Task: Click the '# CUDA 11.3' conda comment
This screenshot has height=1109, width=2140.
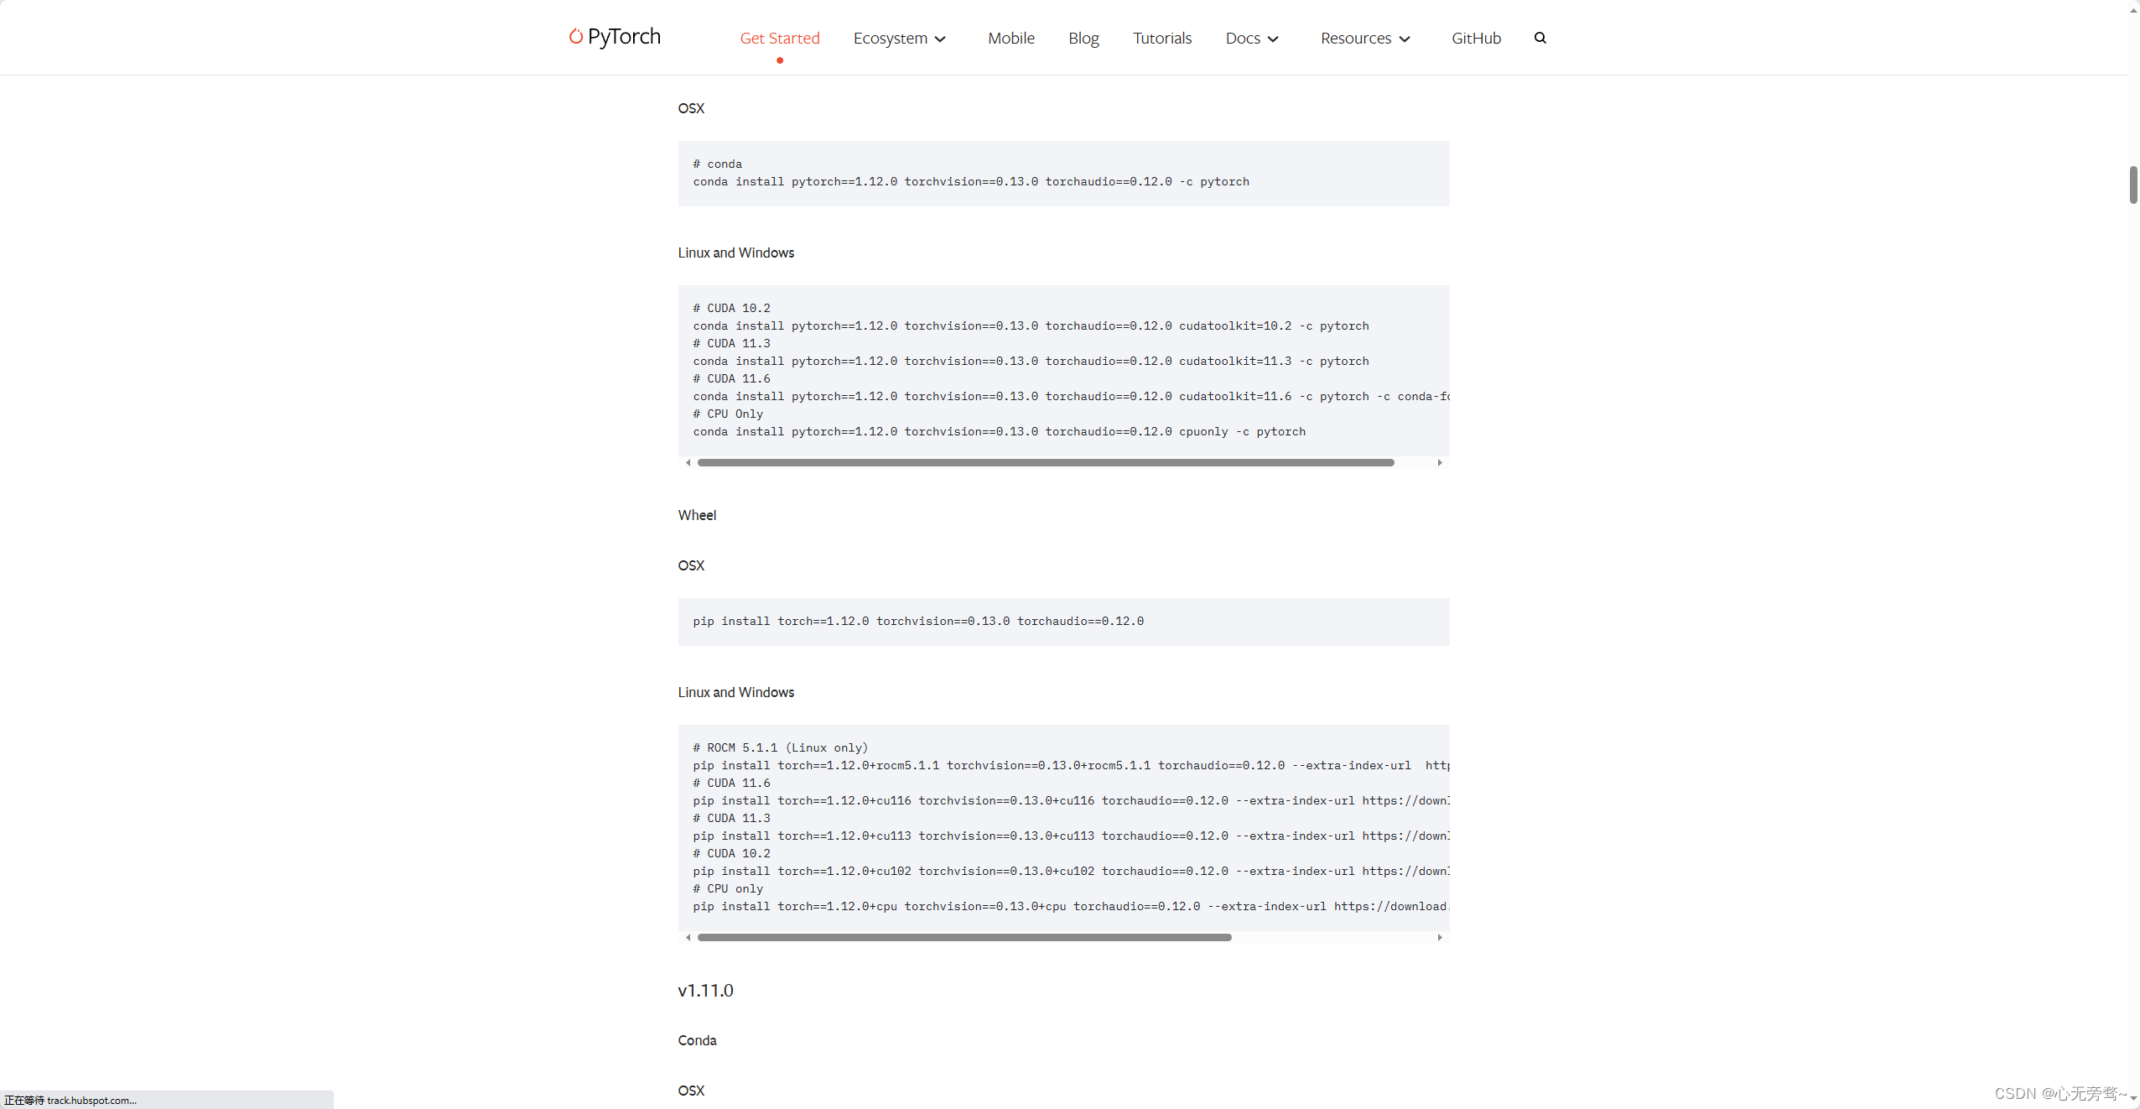Action: click(731, 343)
